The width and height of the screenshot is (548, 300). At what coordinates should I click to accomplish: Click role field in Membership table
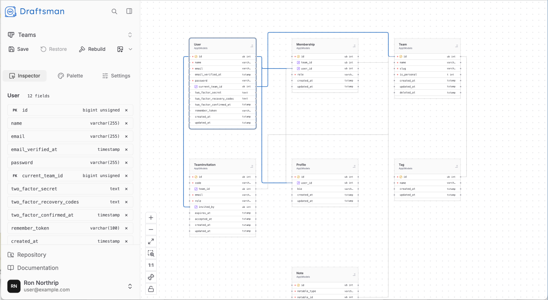click(x=325, y=75)
